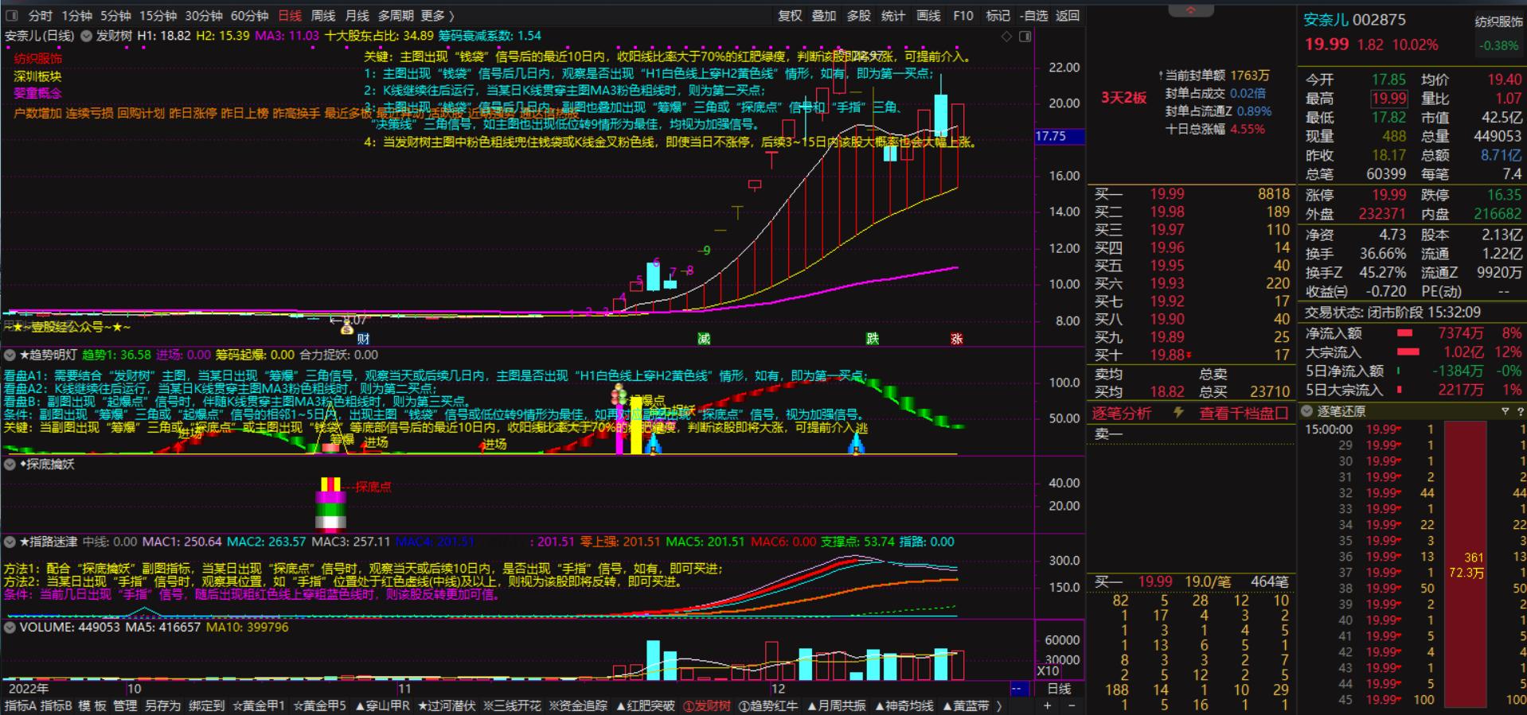The height and width of the screenshot is (715, 1527).
Task: Expand more indicator tabs after 黄蓝带
Action: pyautogui.click(x=999, y=705)
